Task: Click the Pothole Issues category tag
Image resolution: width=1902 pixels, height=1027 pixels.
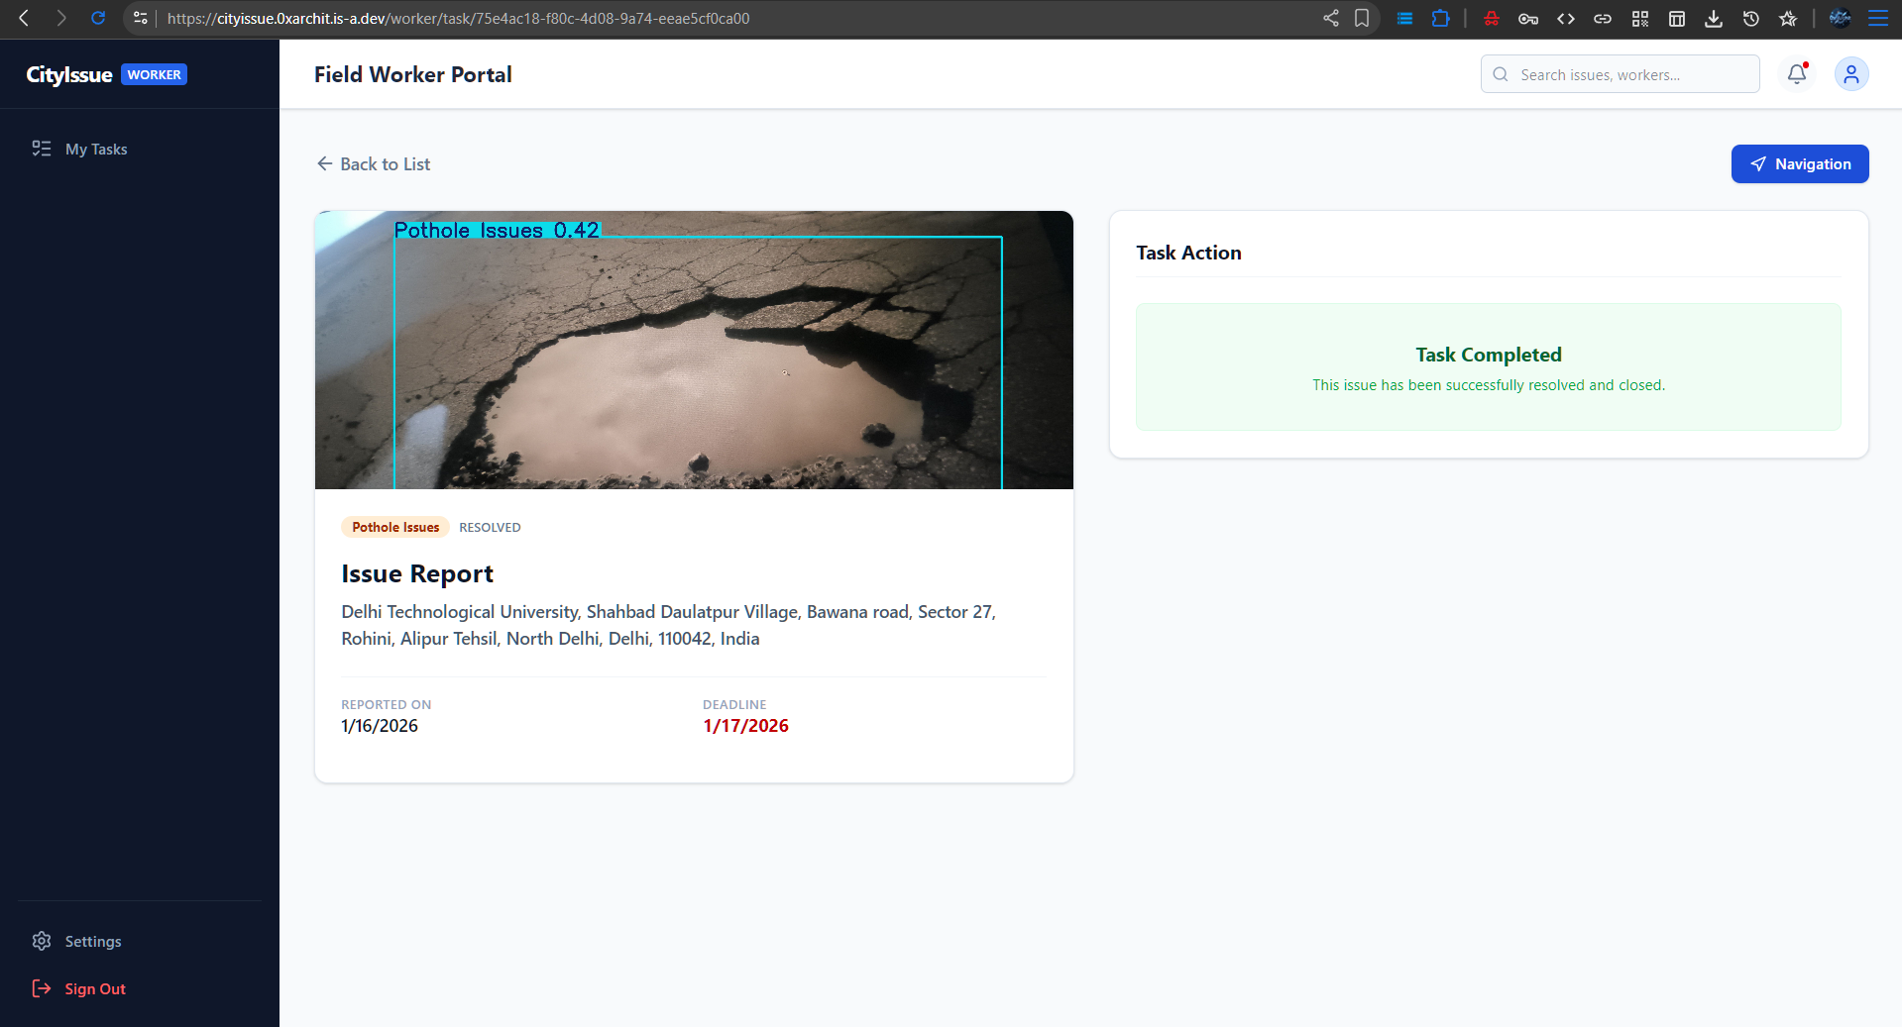Action: 395,527
